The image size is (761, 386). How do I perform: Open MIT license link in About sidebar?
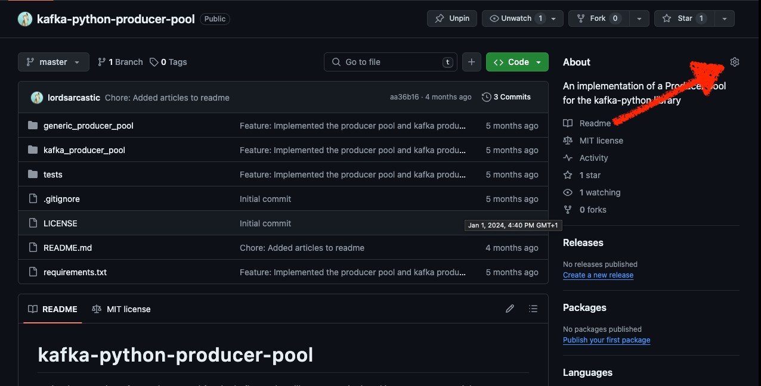[x=601, y=141]
